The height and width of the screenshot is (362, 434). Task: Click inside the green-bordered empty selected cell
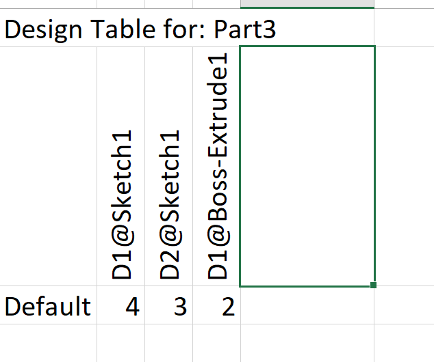click(x=307, y=166)
